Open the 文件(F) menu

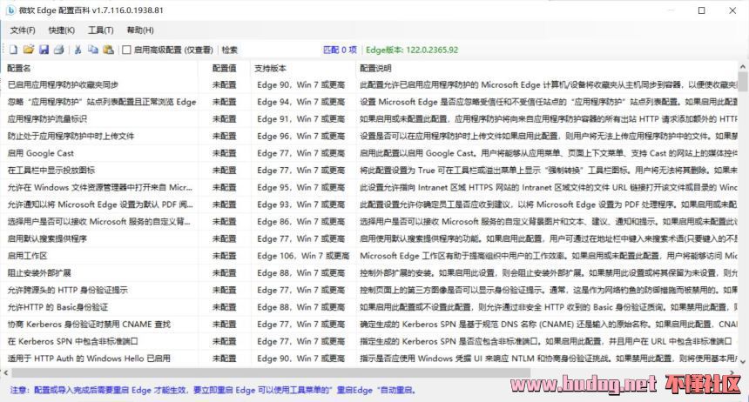coord(23,30)
